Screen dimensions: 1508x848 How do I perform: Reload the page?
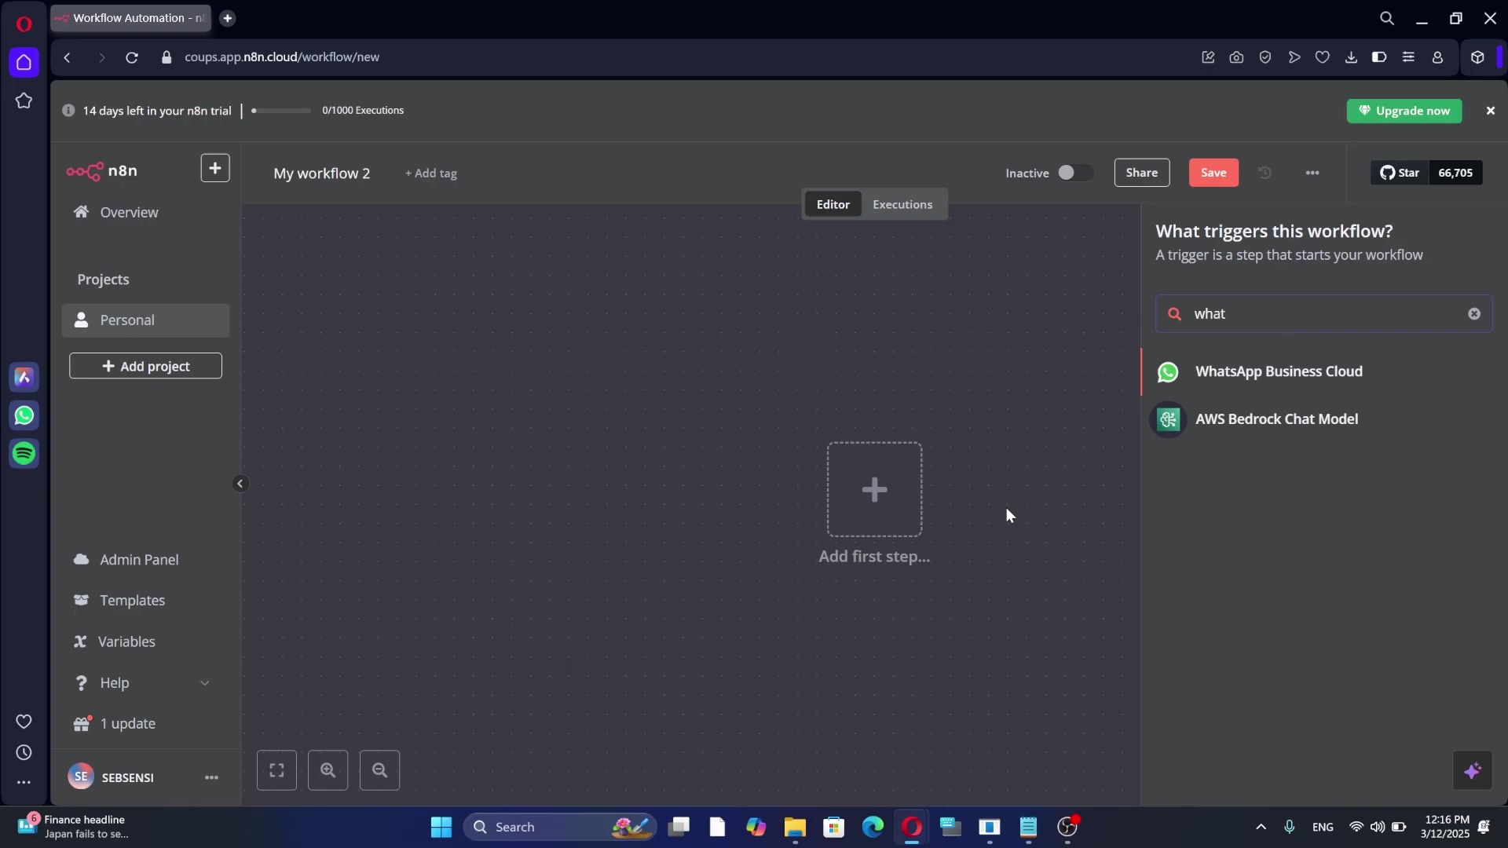point(132,57)
